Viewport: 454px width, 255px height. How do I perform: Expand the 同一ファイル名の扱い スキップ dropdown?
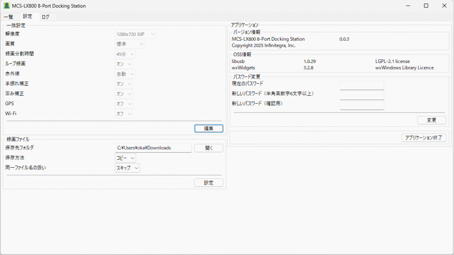(127, 168)
